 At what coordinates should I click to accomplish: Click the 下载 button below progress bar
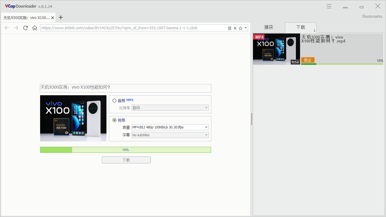click(x=126, y=160)
